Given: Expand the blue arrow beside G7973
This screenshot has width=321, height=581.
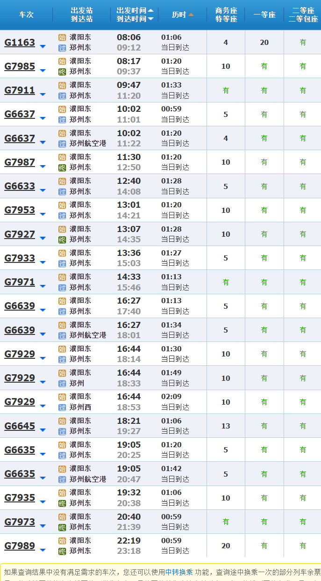Looking at the screenshot, I should tap(43, 526).
